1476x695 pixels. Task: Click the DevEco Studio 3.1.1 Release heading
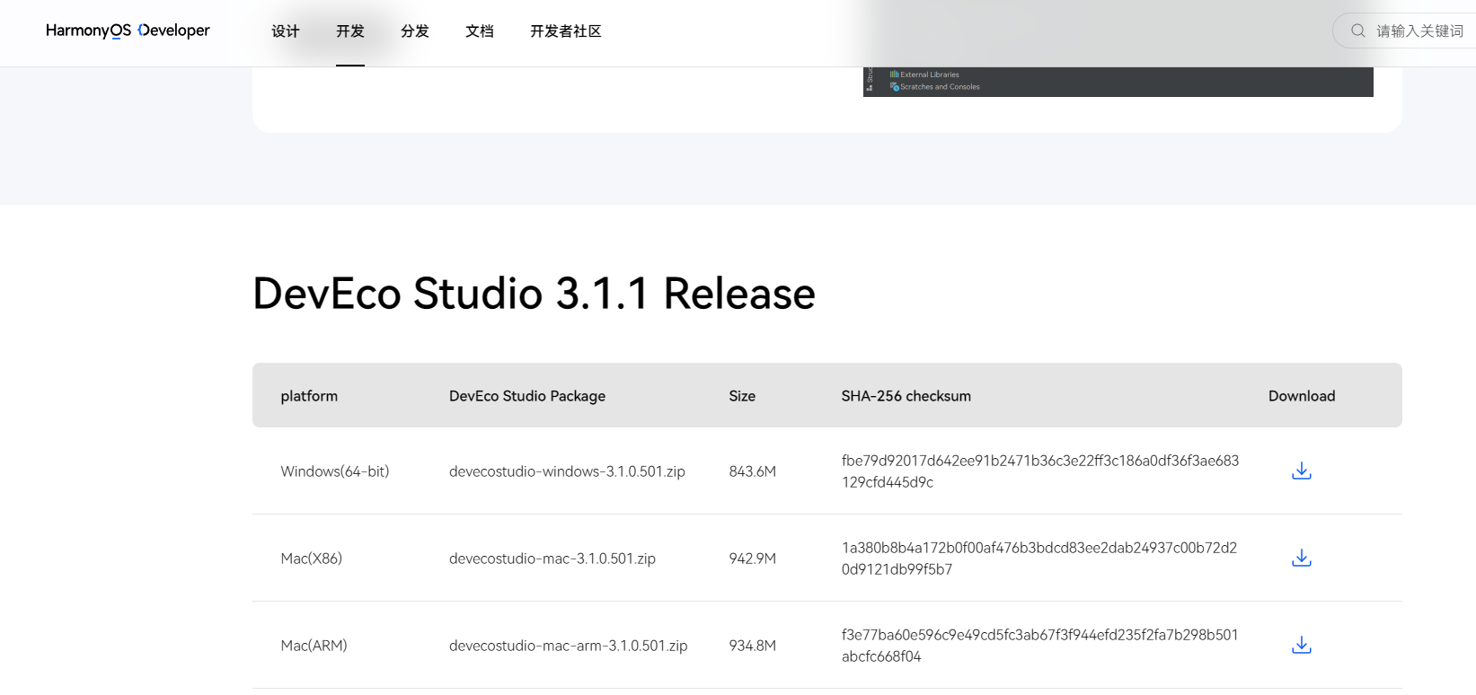tap(535, 294)
